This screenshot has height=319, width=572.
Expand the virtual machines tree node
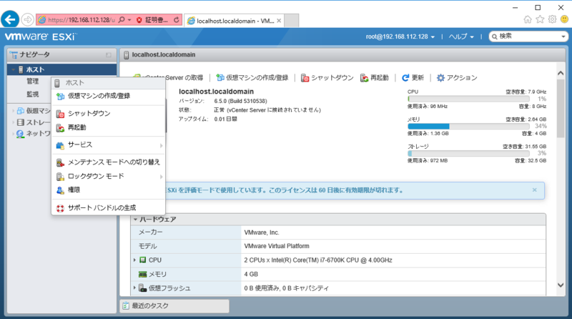(13, 111)
